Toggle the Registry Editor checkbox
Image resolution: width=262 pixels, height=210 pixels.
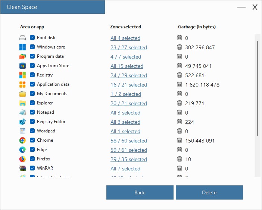pyautogui.click(x=32, y=122)
